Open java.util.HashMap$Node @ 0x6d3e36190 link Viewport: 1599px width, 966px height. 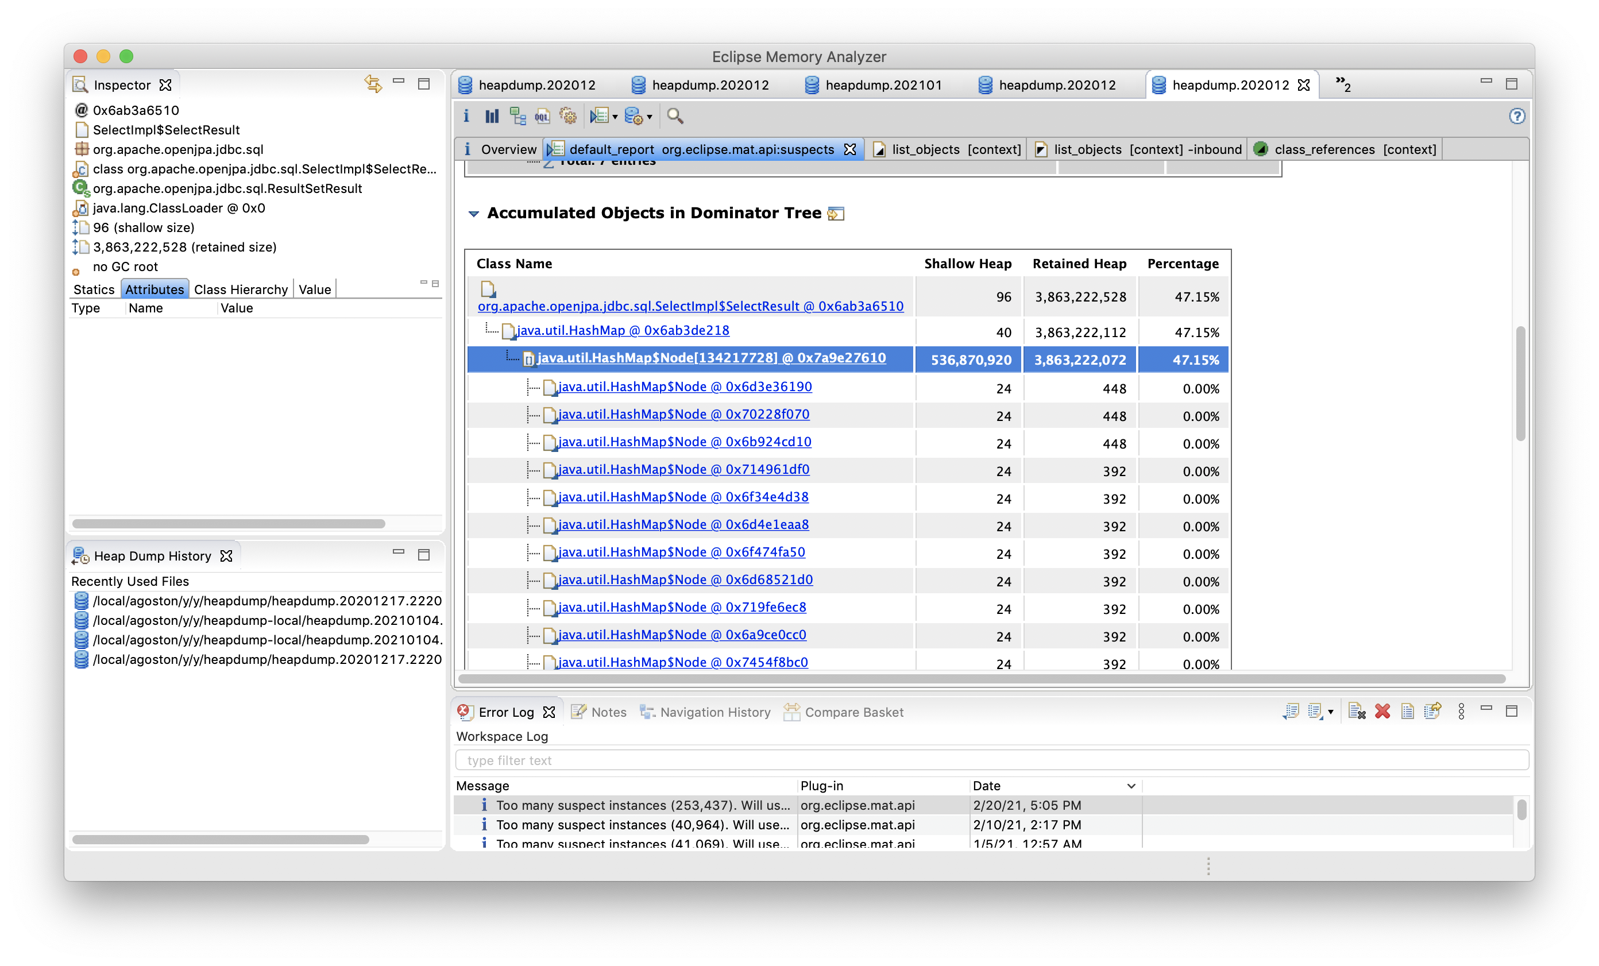point(685,387)
